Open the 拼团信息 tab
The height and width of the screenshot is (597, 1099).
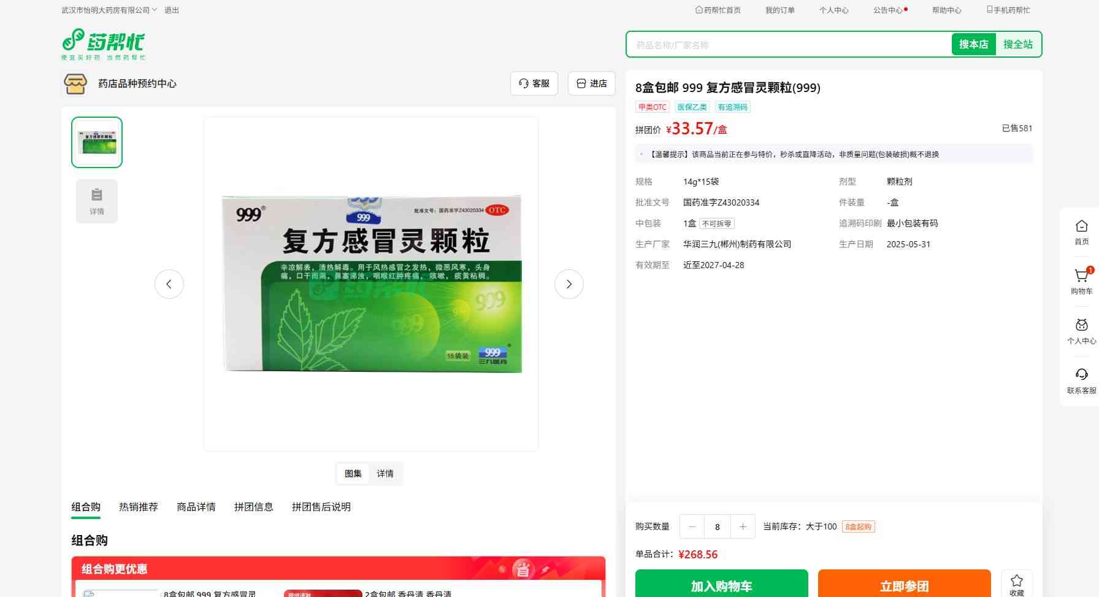coord(253,507)
